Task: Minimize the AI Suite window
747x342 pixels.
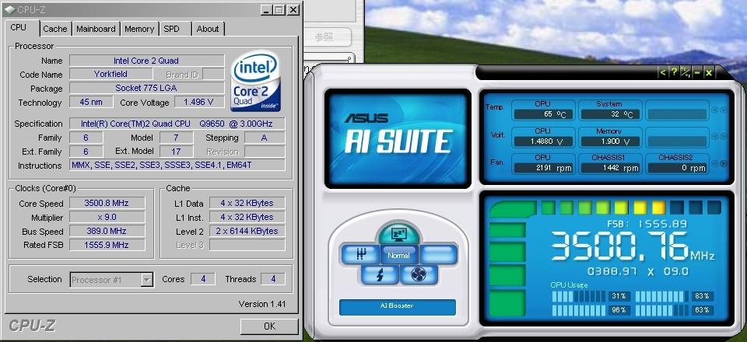Action: point(697,73)
